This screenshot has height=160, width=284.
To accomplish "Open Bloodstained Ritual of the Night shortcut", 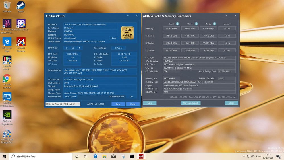I will (7, 26).
